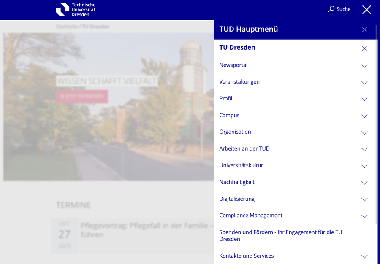Open Universitätskultur menu entry
This screenshot has width=380, height=264.
tap(241, 165)
